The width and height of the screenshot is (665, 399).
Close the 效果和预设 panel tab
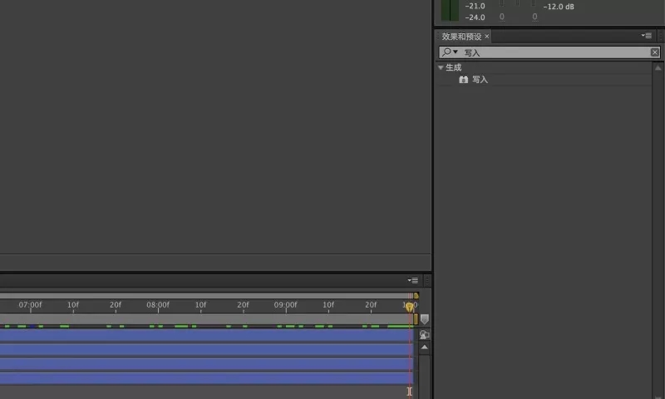pyautogui.click(x=487, y=37)
